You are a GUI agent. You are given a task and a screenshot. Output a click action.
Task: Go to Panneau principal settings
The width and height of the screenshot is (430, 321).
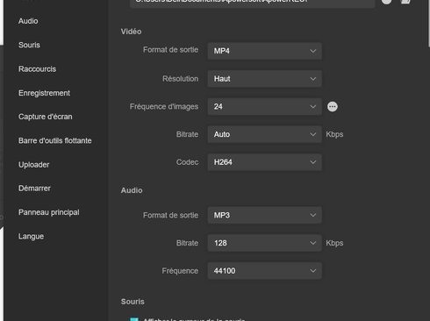pos(49,212)
